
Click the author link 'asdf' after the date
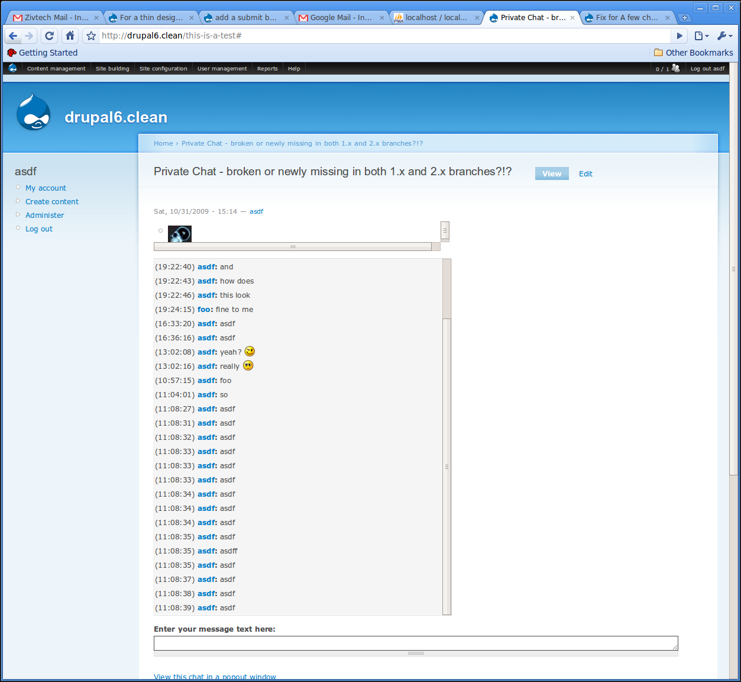[x=256, y=211]
